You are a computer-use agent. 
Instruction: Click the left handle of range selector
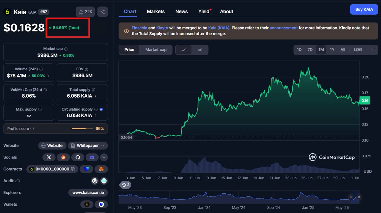coord(351,197)
